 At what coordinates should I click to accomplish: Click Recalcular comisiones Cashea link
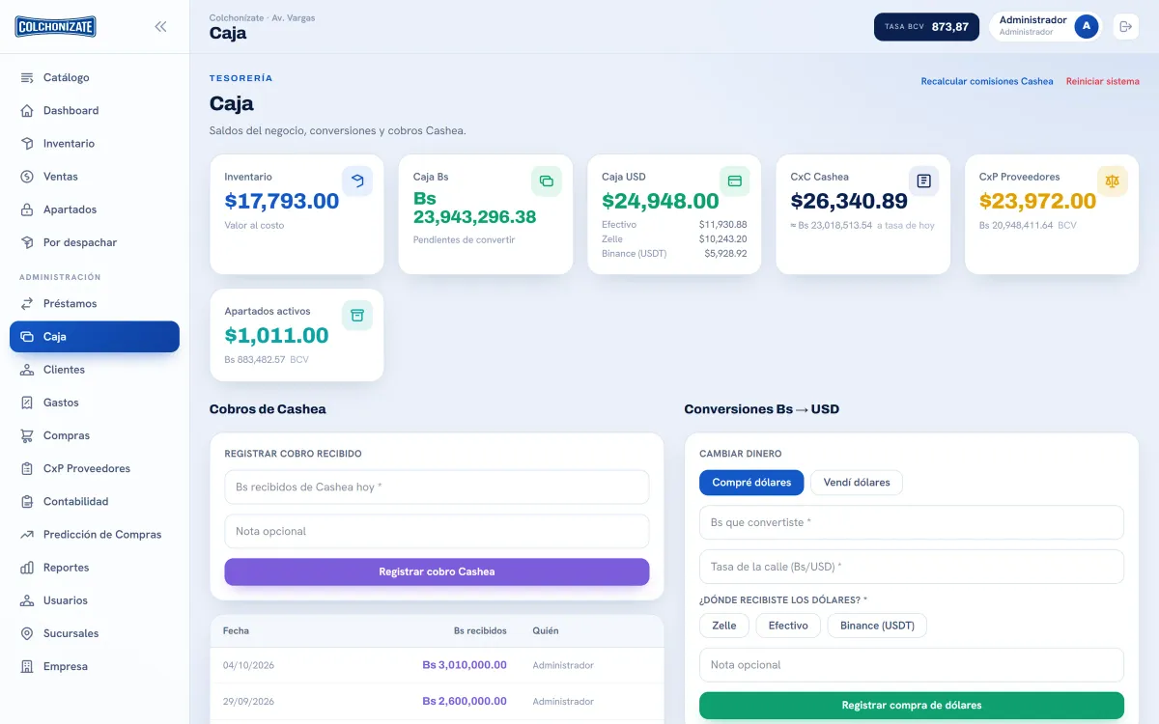tap(987, 81)
